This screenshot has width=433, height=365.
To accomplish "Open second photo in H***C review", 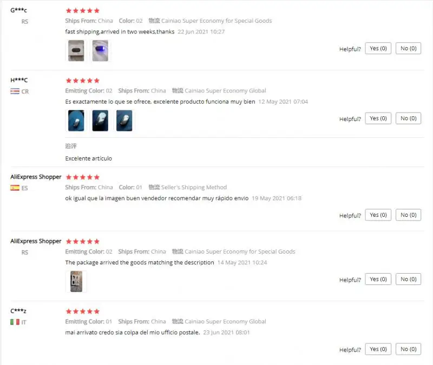I will [x=100, y=121].
